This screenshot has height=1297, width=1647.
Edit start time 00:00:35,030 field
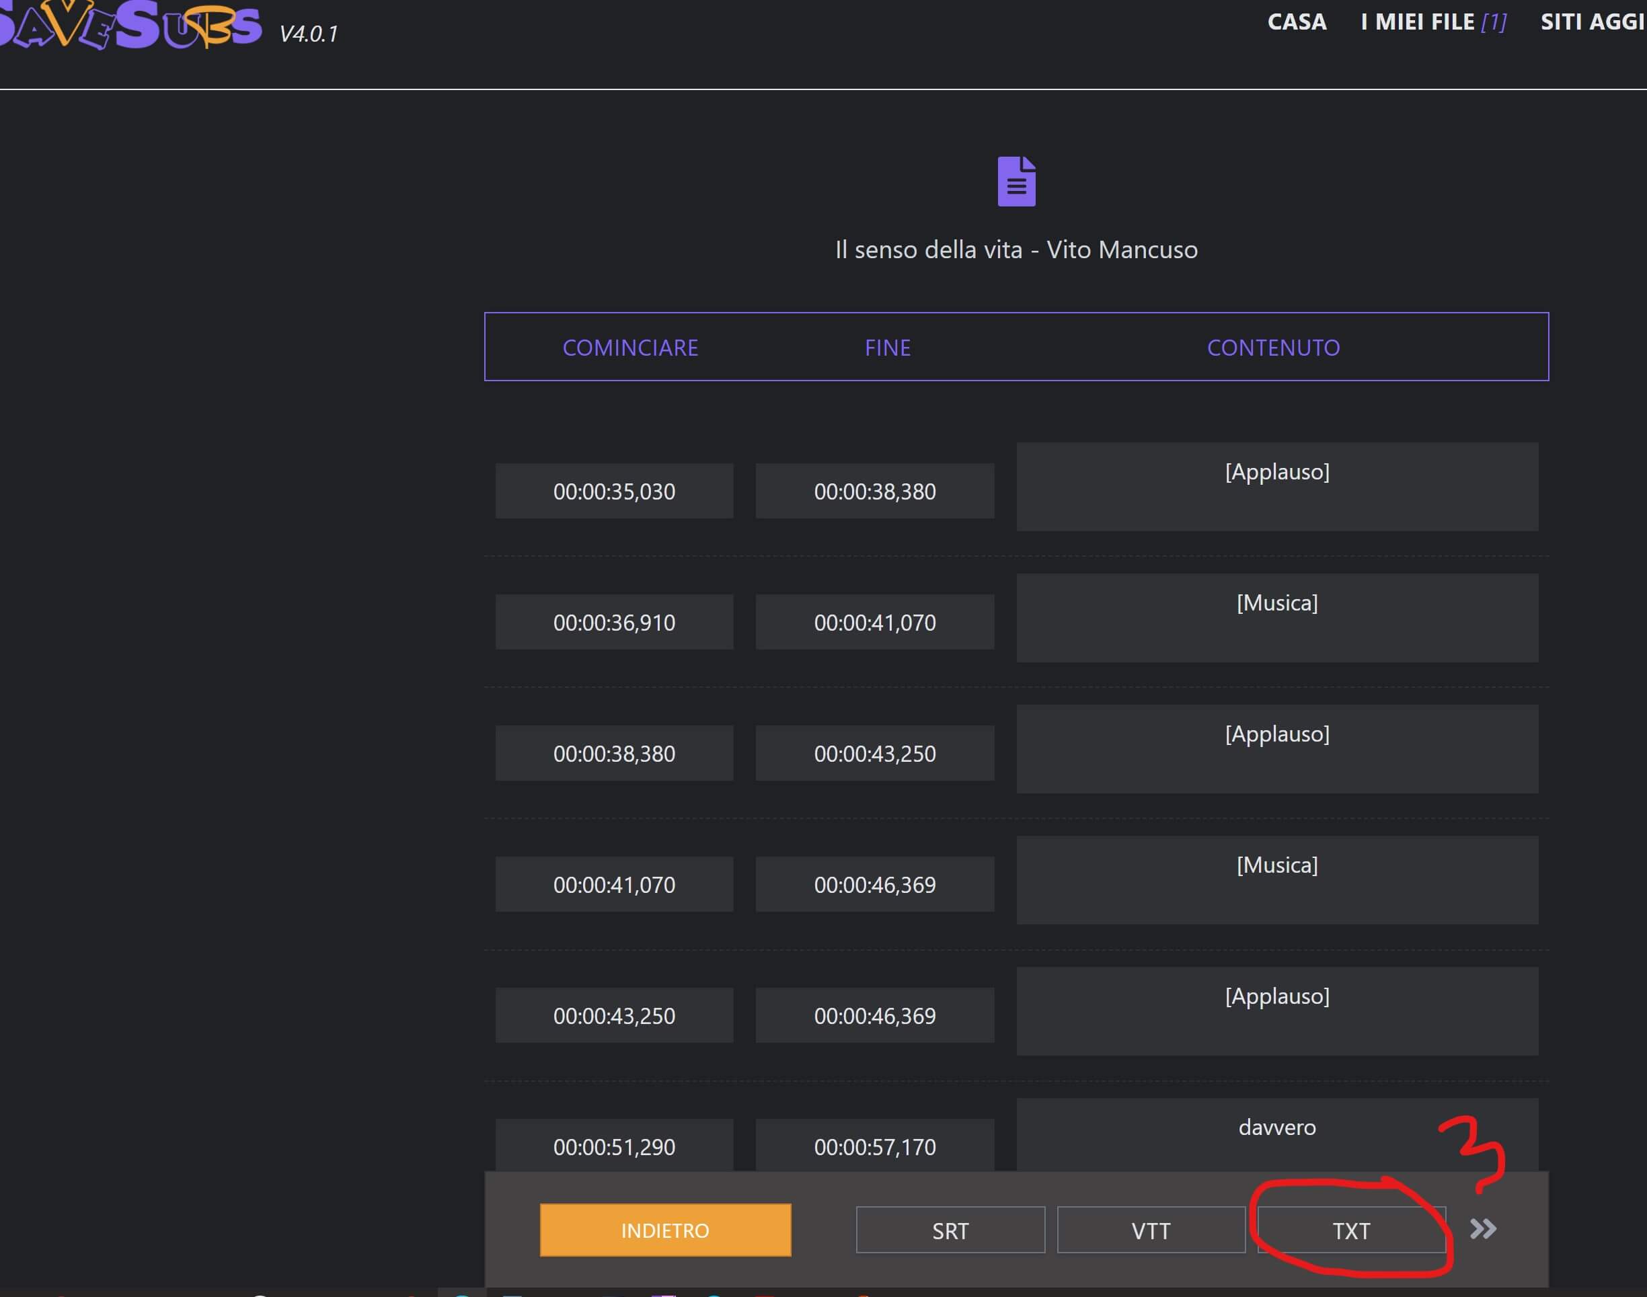pos(613,492)
